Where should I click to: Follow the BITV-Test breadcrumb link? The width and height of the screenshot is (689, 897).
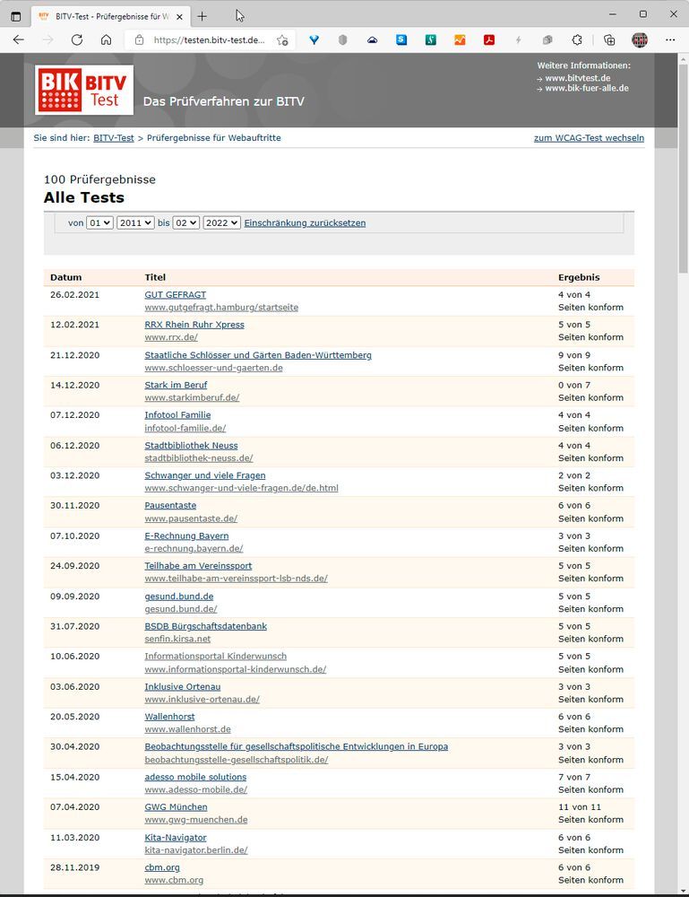point(114,138)
